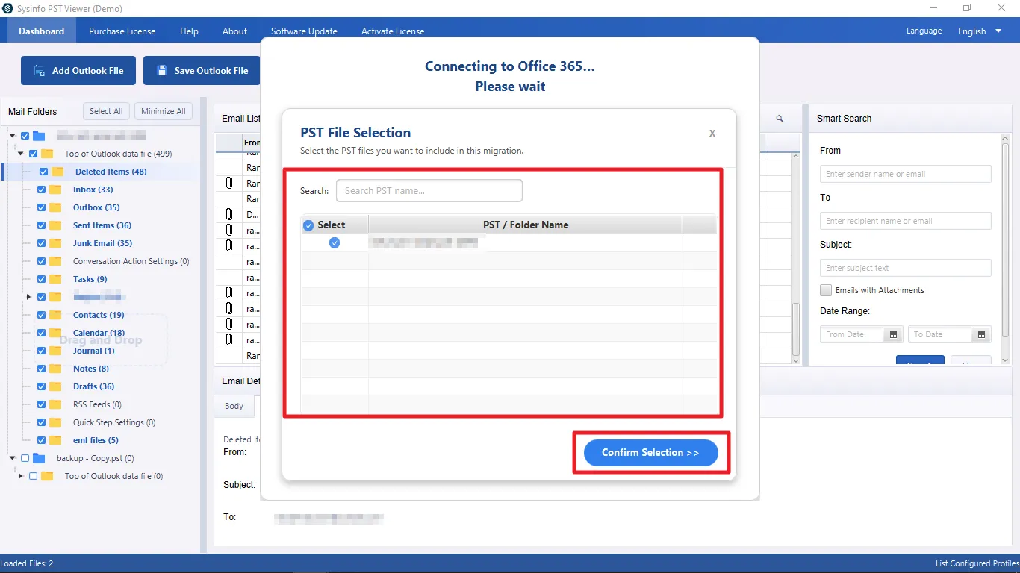Image resolution: width=1020 pixels, height=573 pixels.
Task: Open the Purchase License menu
Action: 122,31
